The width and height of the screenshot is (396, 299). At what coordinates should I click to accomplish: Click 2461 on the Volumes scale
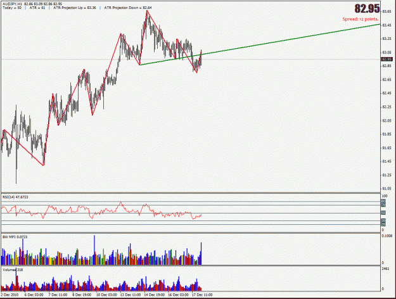point(385,269)
